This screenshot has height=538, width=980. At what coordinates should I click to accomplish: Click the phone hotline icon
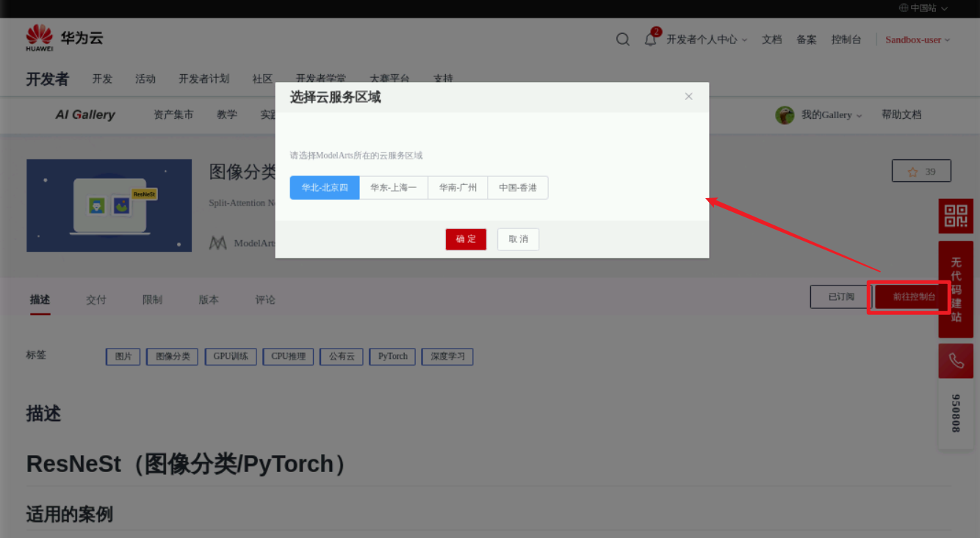click(956, 361)
